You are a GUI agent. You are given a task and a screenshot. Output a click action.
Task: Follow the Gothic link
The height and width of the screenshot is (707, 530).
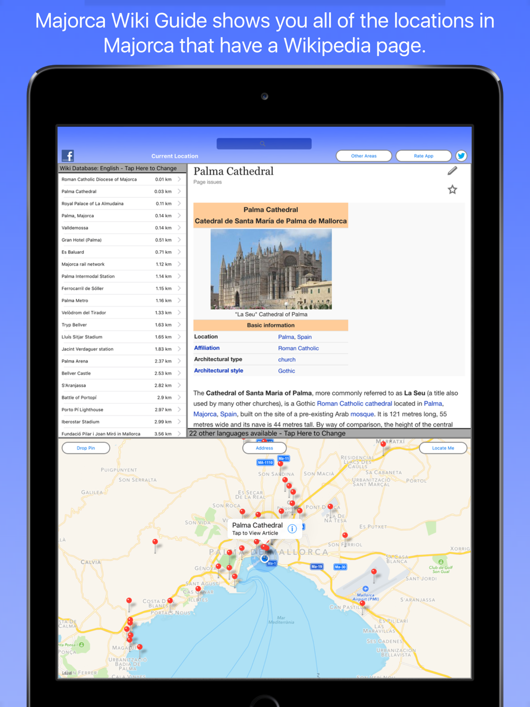(x=286, y=371)
